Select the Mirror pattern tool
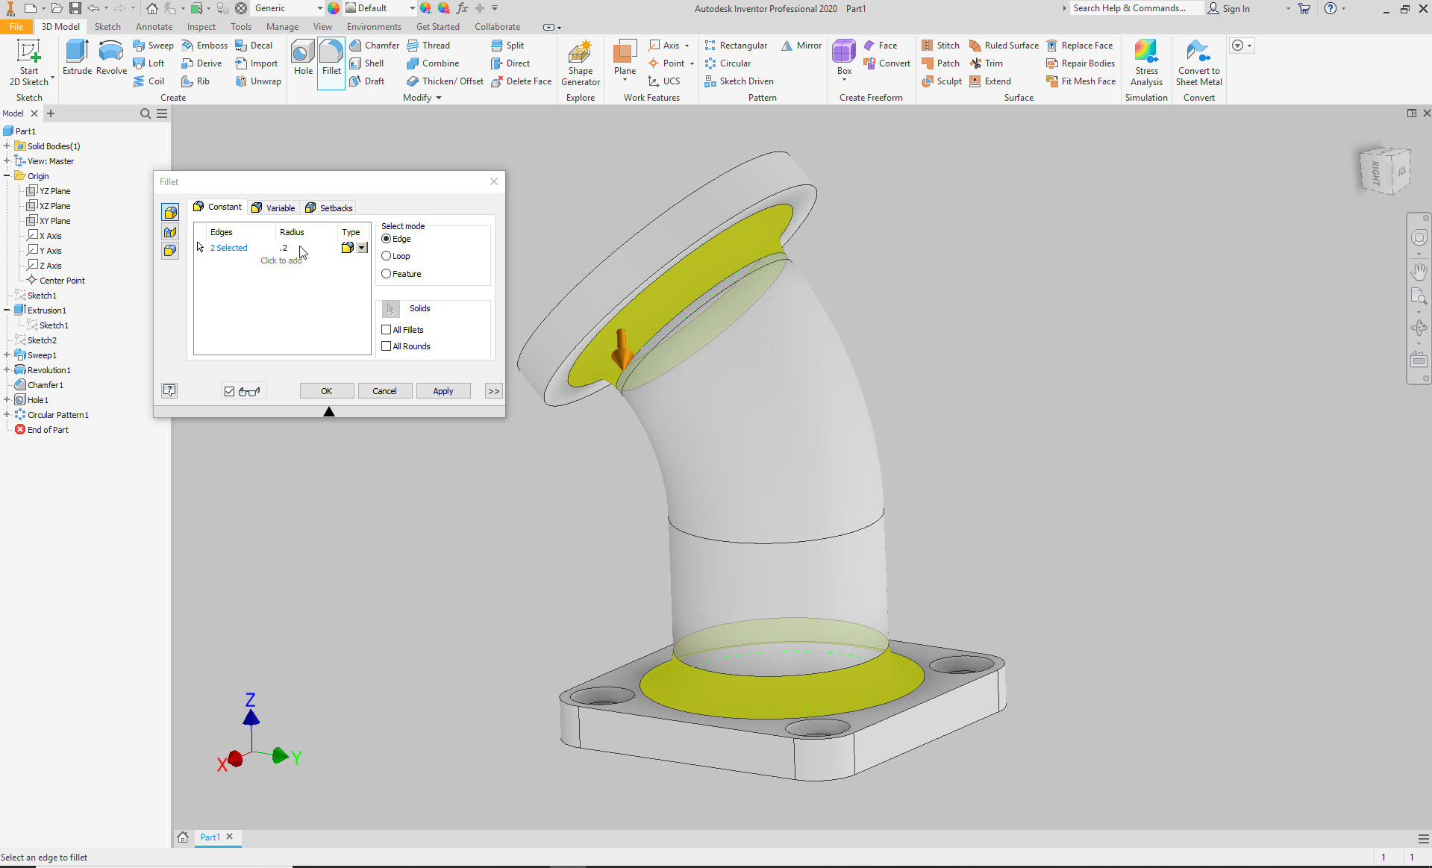The width and height of the screenshot is (1432, 868). coord(801,46)
